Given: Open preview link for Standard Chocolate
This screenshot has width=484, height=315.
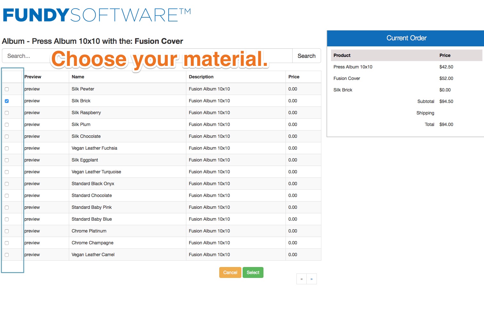Looking at the screenshot, I should [x=32, y=195].
